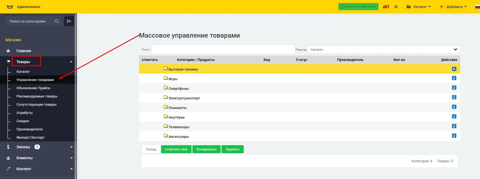Click the search magnifier in top bar
This screenshot has width=480, height=179.
396,7
